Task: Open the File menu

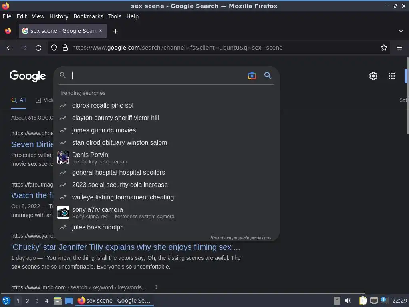Action: (x=7, y=16)
